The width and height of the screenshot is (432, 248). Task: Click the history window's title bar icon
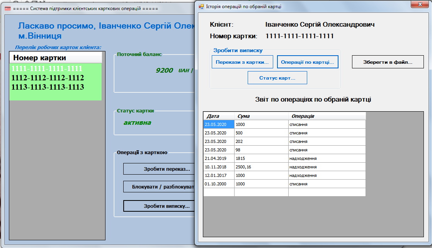(201, 6)
